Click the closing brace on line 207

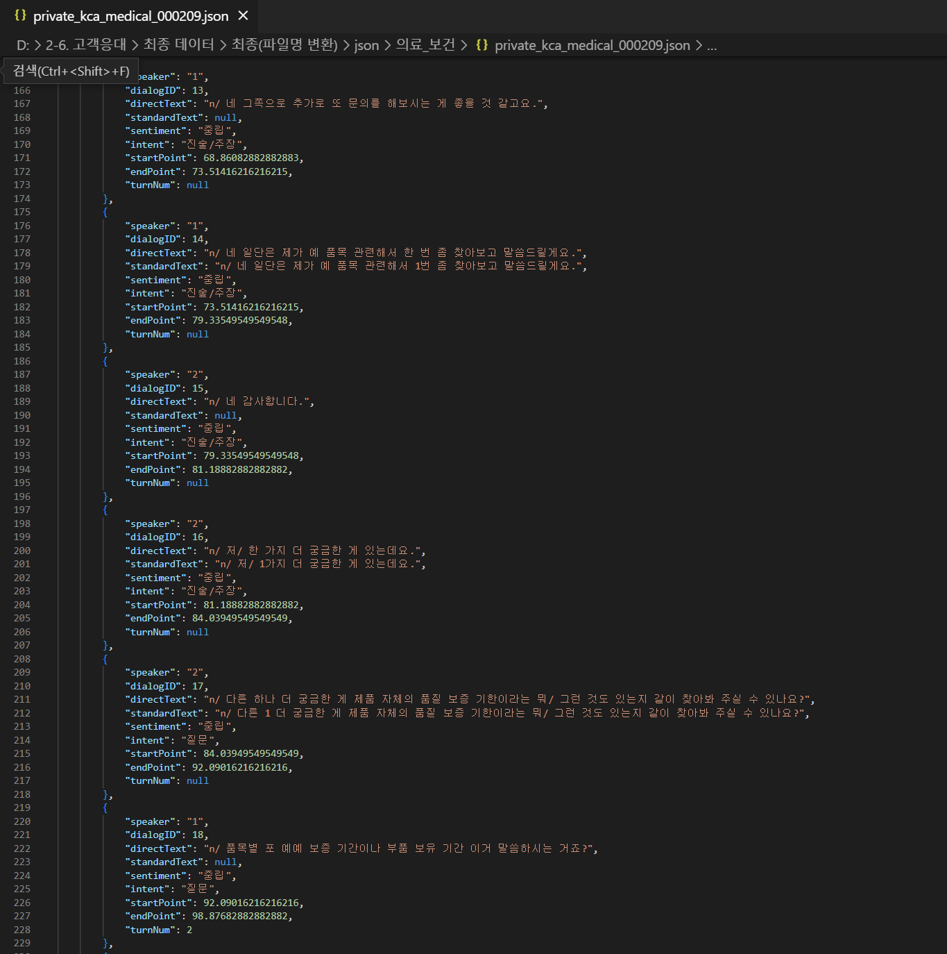click(x=106, y=645)
